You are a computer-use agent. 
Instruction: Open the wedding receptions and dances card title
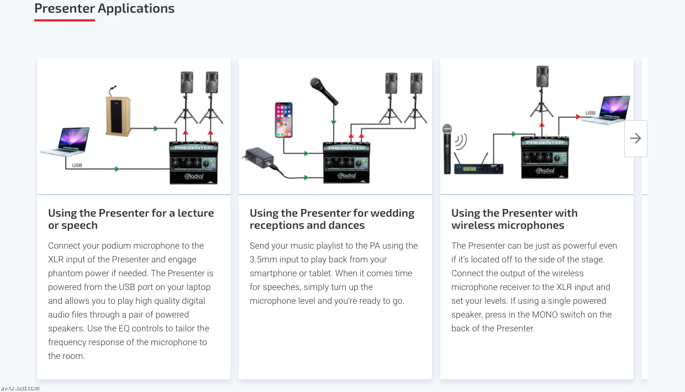[x=332, y=219]
